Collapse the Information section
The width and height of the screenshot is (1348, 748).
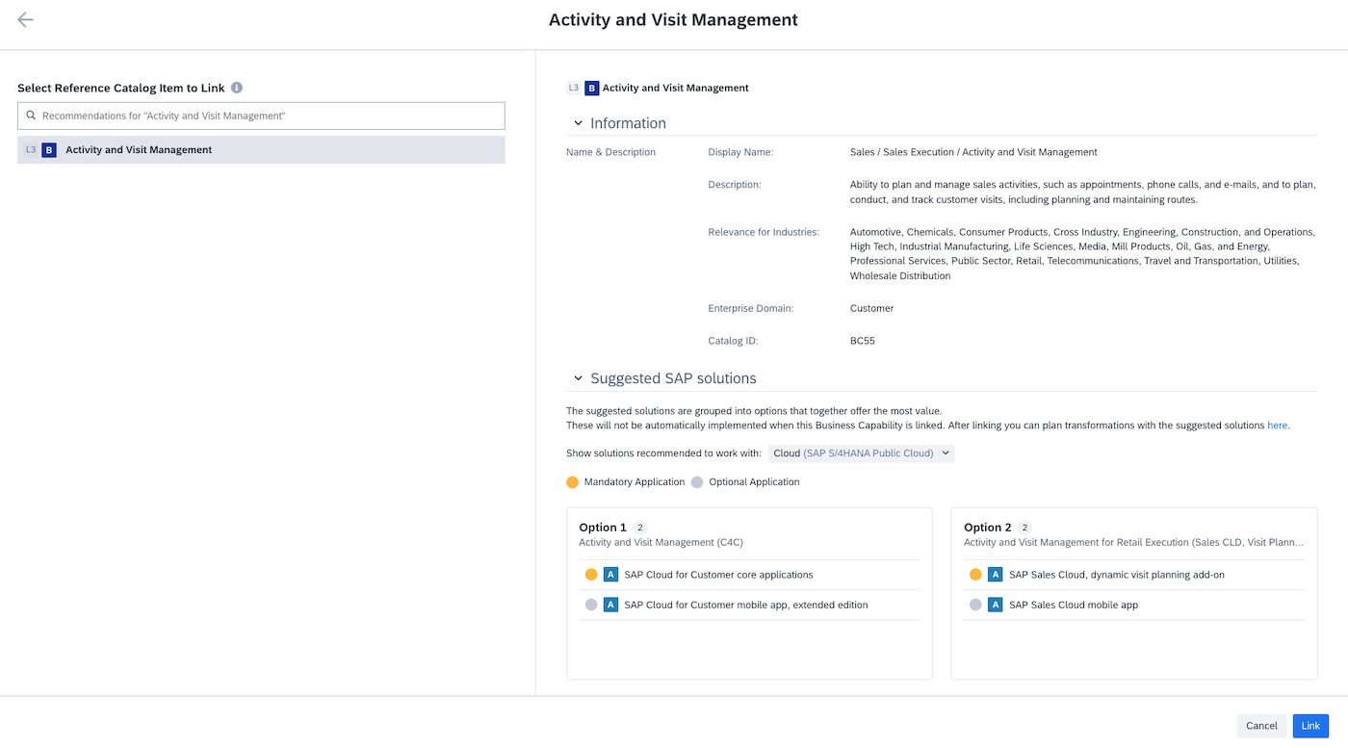tap(578, 123)
